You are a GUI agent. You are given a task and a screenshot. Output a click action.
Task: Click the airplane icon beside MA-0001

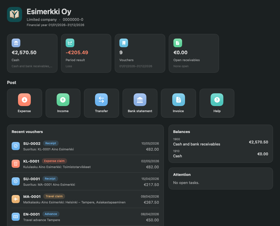coord(16,199)
